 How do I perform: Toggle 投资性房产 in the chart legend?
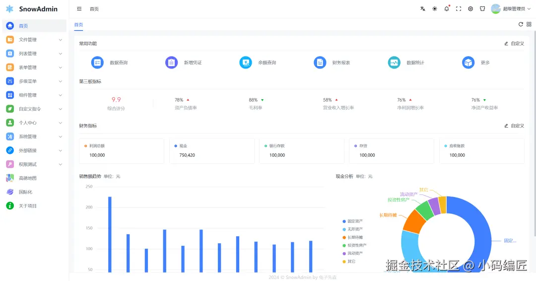(x=354, y=245)
